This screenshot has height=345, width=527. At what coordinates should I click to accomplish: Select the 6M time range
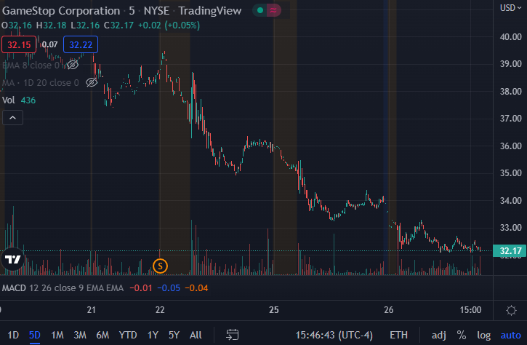coord(102,335)
